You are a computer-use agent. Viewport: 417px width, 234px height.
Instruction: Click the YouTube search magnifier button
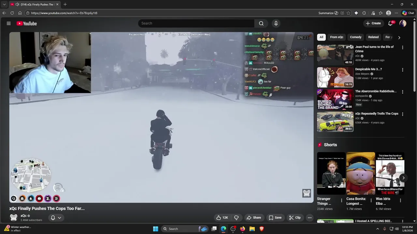[261, 23]
